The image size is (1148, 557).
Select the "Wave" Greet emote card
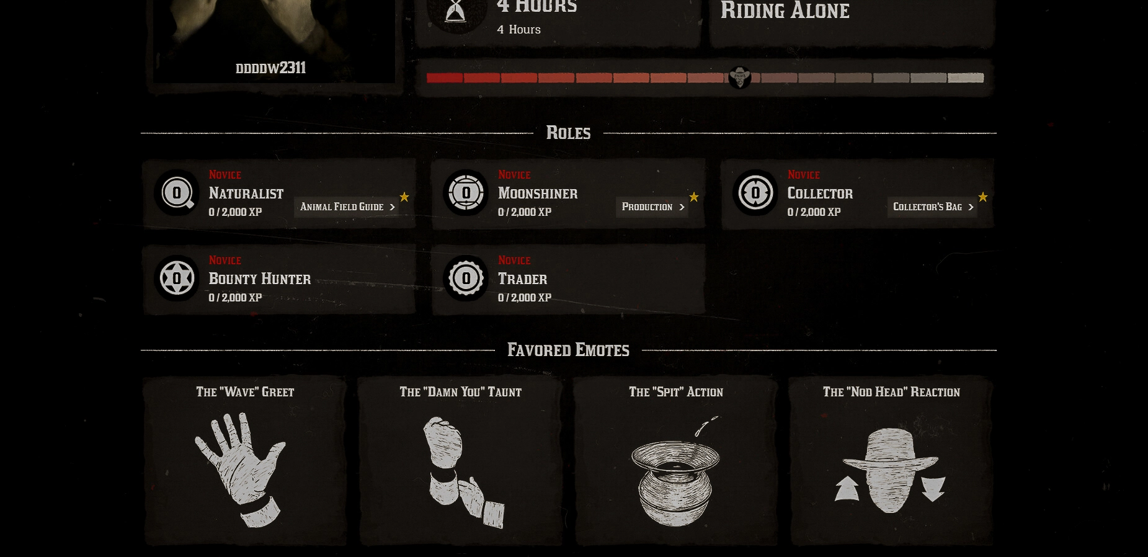pyautogui.click(x=245, y=460)
